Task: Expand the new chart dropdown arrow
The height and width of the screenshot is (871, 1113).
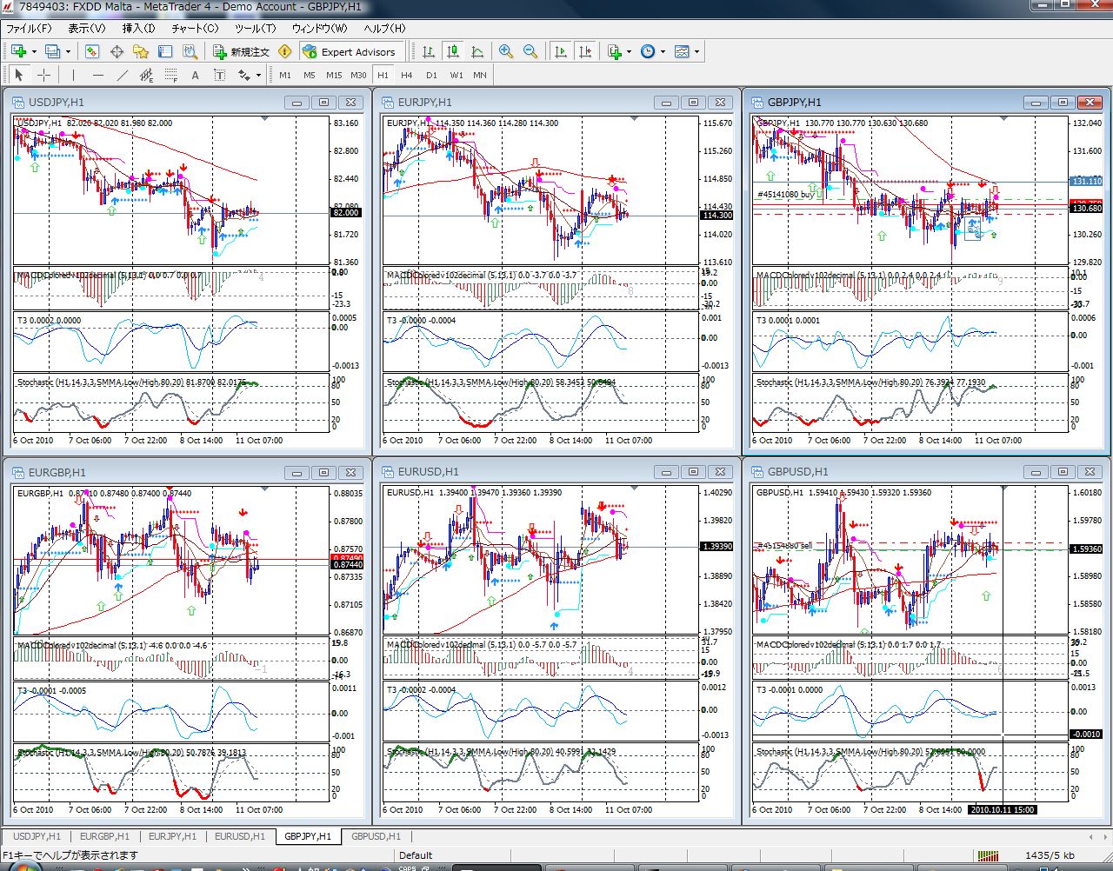Action: pos(32,51)
